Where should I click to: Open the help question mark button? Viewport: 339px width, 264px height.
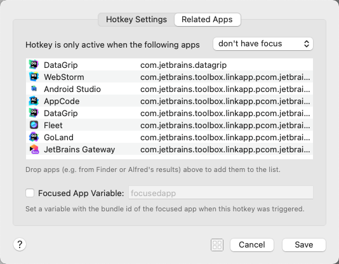tap(20, 244)
